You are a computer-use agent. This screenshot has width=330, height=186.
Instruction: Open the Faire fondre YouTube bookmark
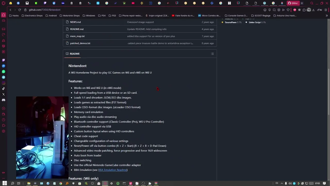(183, 16)
